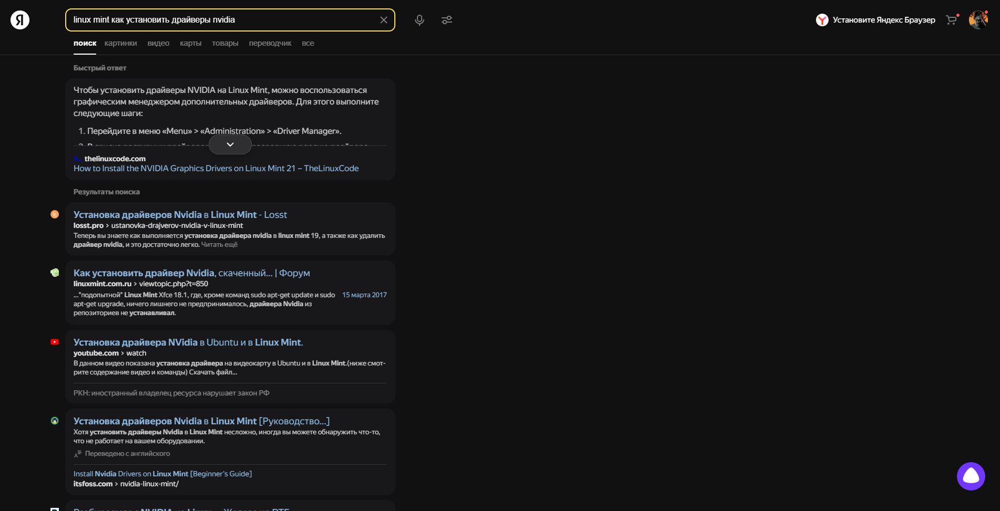Image resolution: width=1000 pixels, height=511 pixels.
Task: Open the search settings filter icon
Action: (447, 19)
